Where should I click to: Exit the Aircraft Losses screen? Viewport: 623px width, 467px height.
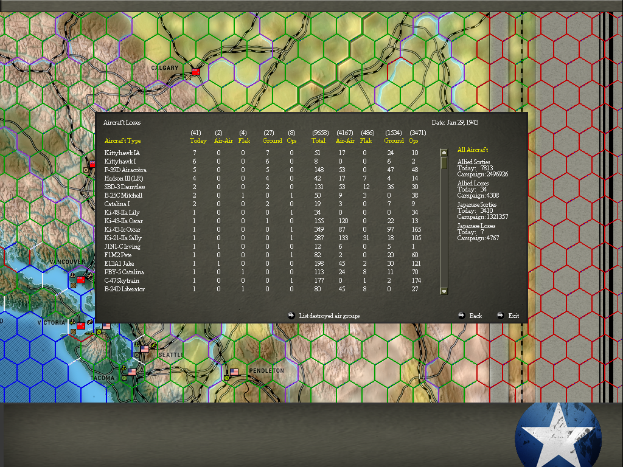pyautogui.click(x=513, y=316)
